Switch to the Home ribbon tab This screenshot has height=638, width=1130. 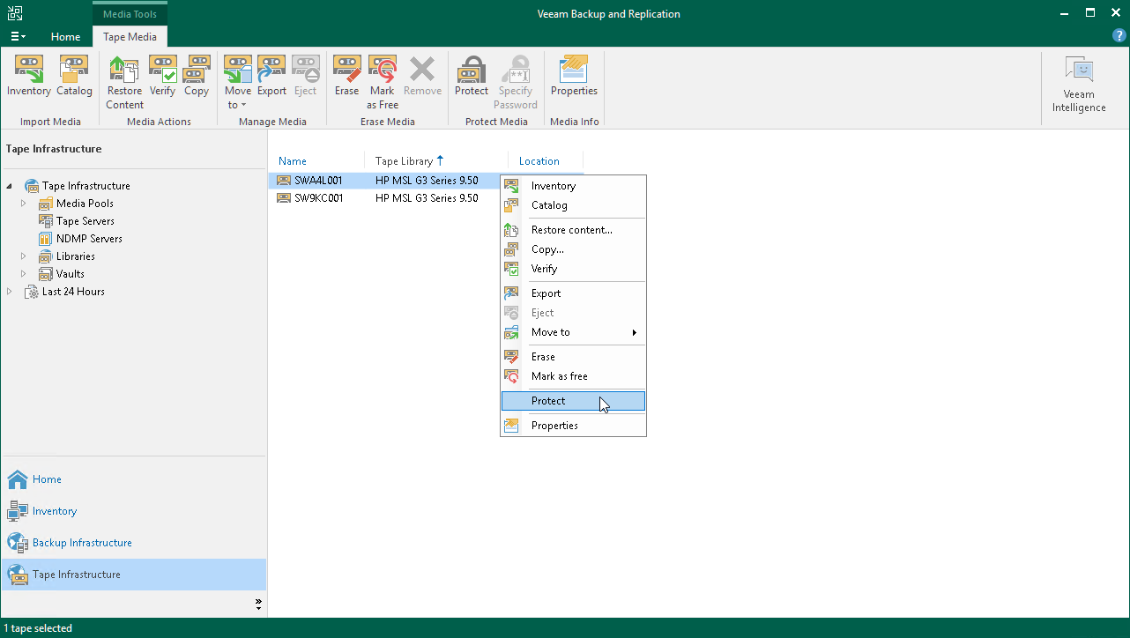[65, 37]
